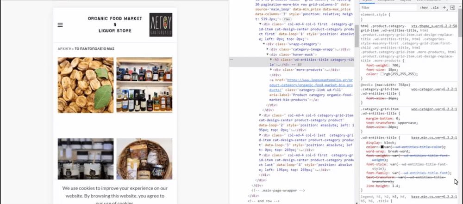This screenshot has width=463, height=204.
Task: Open the hamburger menu on the webpage
Action: pyautogui.click(x=60, y=25)
